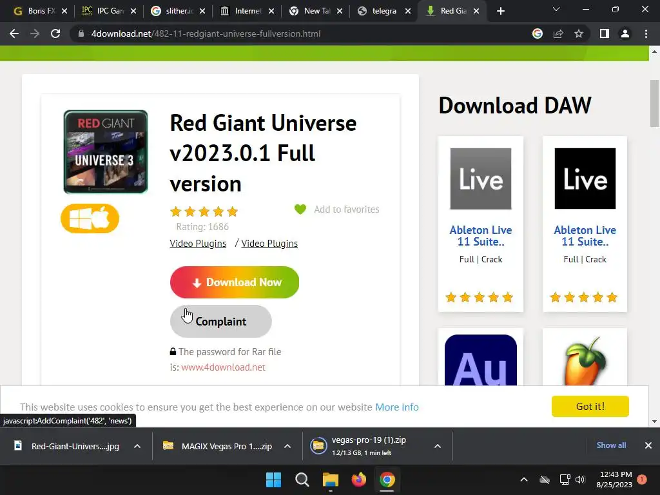The height and width of the screenshot is (495, 660).
Task: Click the address bar URL
Action: coord(206,34)
